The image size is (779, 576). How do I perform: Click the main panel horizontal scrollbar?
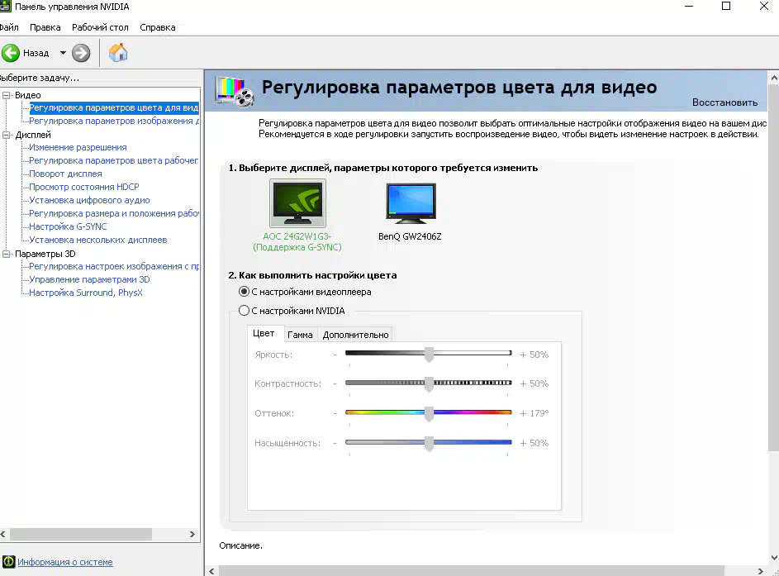(472, 571)
